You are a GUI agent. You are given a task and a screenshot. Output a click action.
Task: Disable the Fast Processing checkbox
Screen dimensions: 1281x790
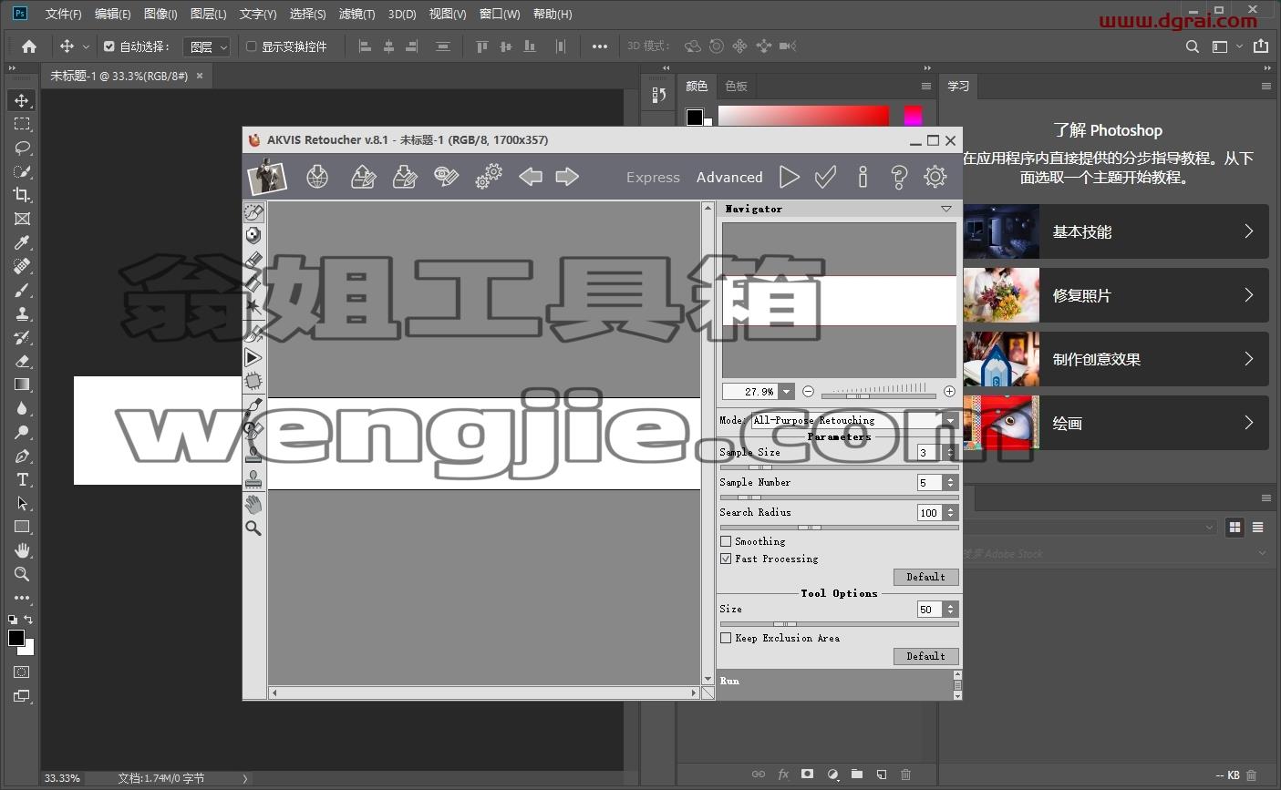726,559
